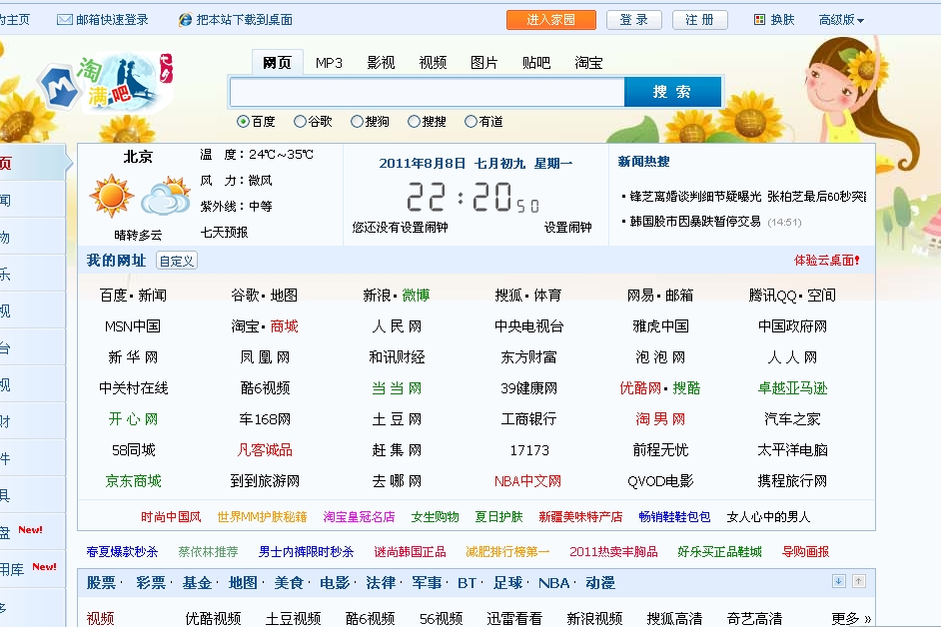Viewport: 941px width, 627px height.
Task: Open the 汽车之家 link
Action: pos(792,418)
